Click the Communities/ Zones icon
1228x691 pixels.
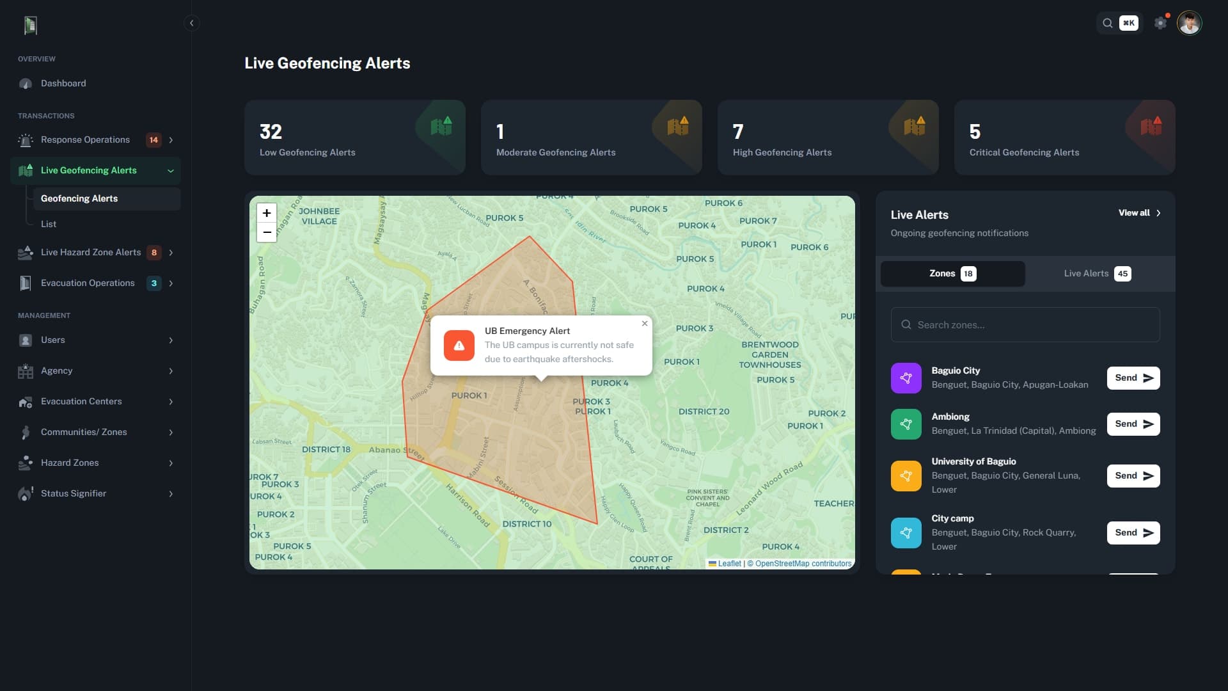coord(26,433)
